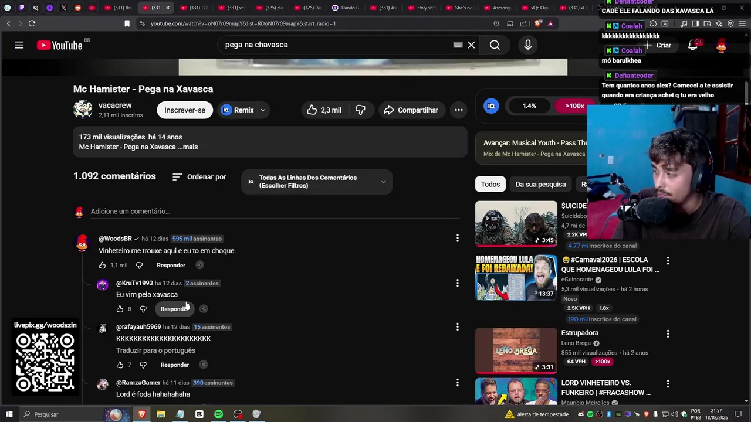Open the $UICIDEBOY$ video thumbnail
Screen dimensions: 751x422
(516, 223)
